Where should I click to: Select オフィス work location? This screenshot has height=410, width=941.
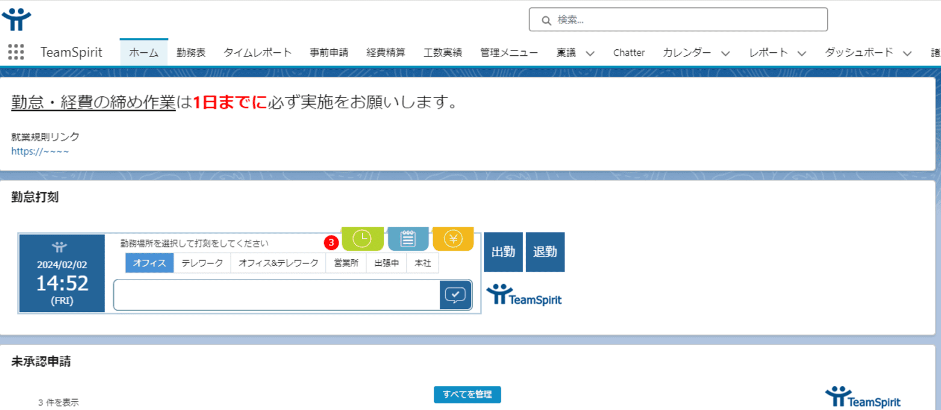click(x=149, y=263)
